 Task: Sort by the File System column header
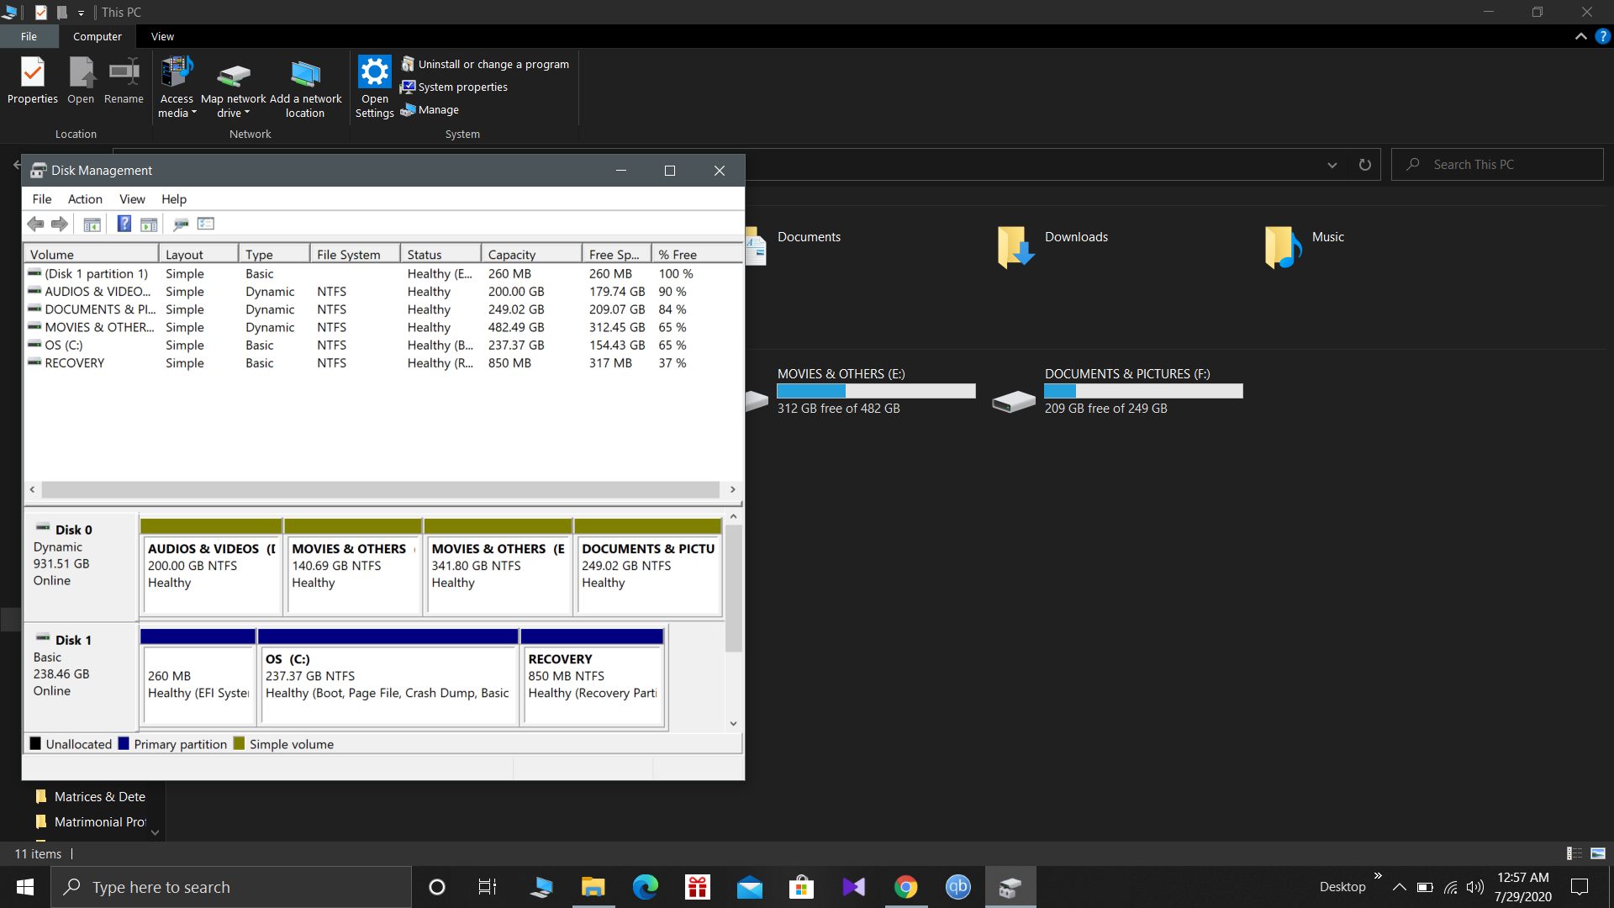355,255
